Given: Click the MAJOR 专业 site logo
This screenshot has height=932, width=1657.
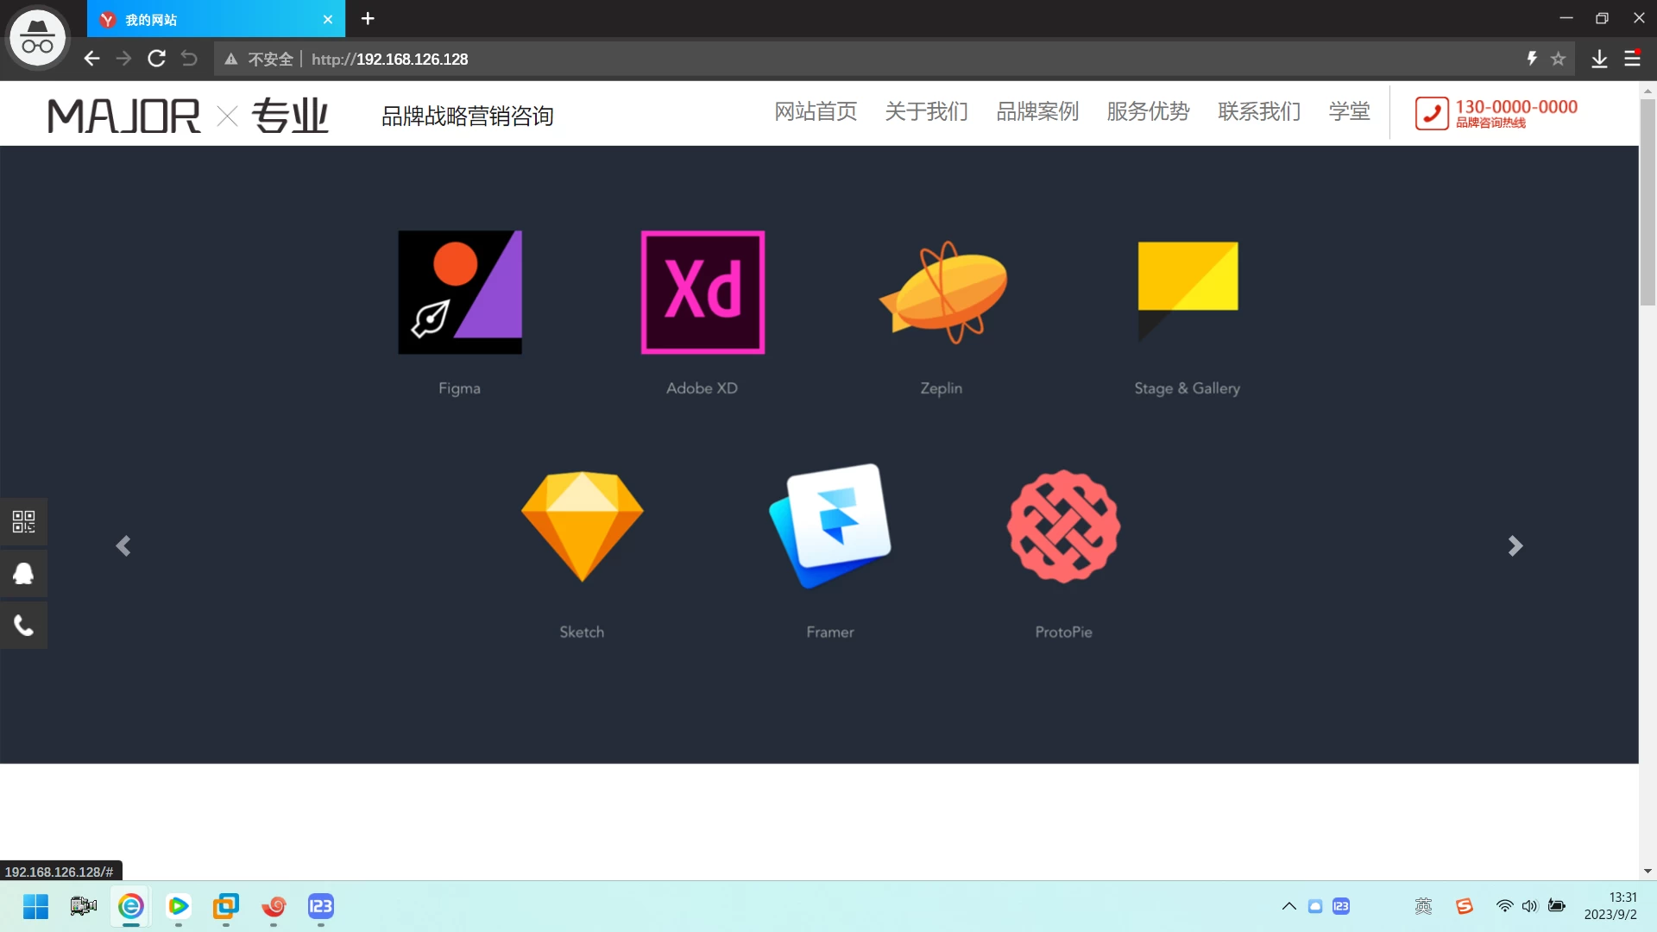Looking at the screenshot, I should point(188,116).
